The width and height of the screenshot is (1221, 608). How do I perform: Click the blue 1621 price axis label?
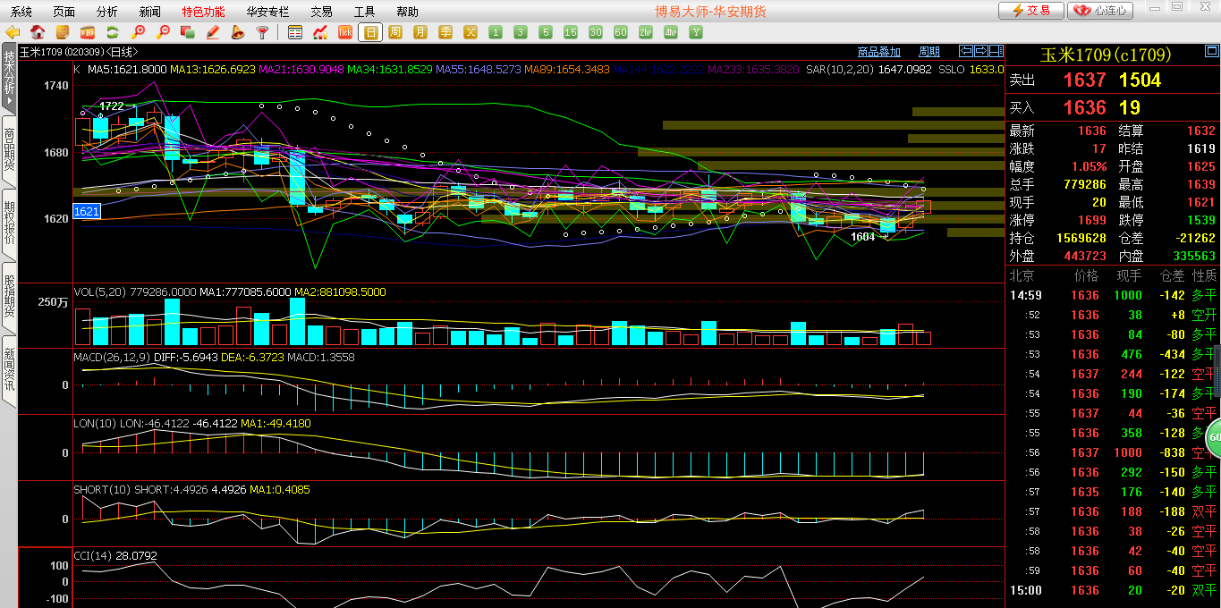(x=87, y=212)
